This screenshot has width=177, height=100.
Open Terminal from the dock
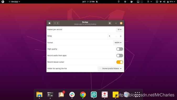click(x=50, y=94)
